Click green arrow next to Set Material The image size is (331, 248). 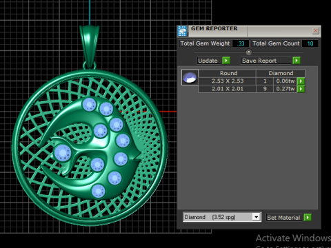pos(308,217)
